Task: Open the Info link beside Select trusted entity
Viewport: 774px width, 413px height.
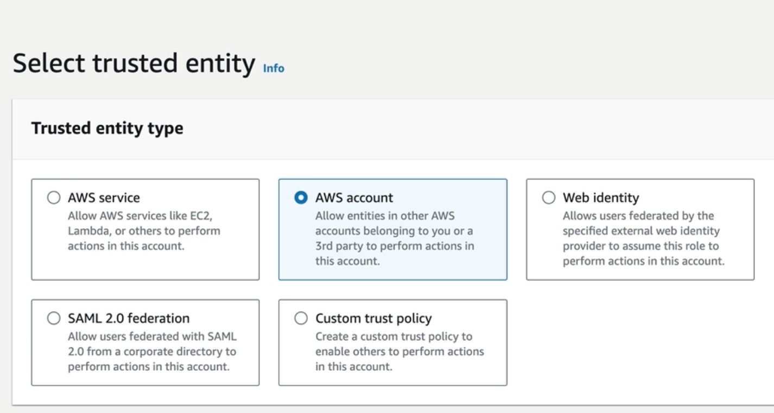Action: 274,68
